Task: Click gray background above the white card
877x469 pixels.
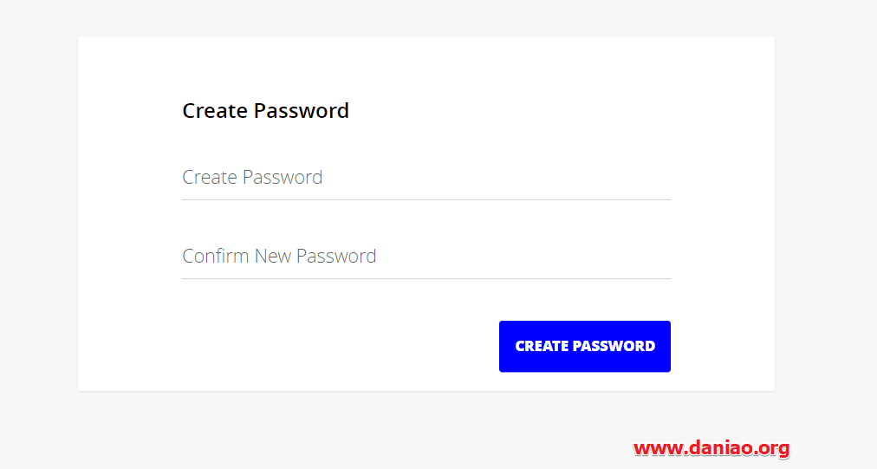Action: point(426,18)
